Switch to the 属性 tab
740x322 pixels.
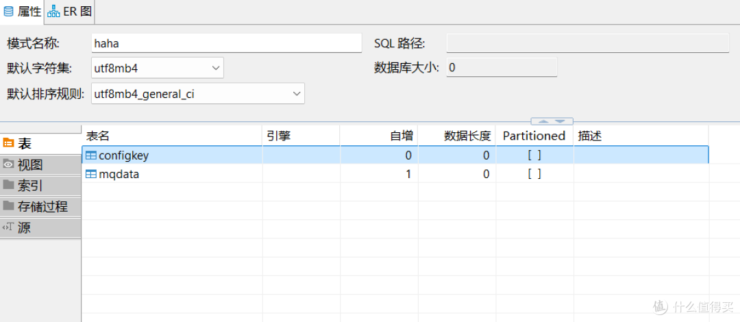[22, 12]
